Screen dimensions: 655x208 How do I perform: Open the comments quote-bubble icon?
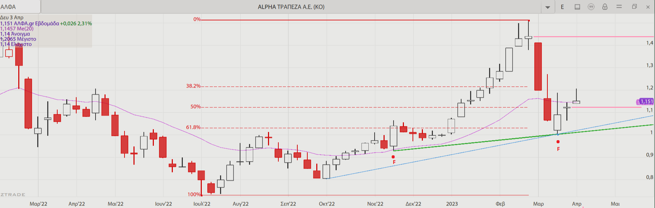tap(591, 7)
